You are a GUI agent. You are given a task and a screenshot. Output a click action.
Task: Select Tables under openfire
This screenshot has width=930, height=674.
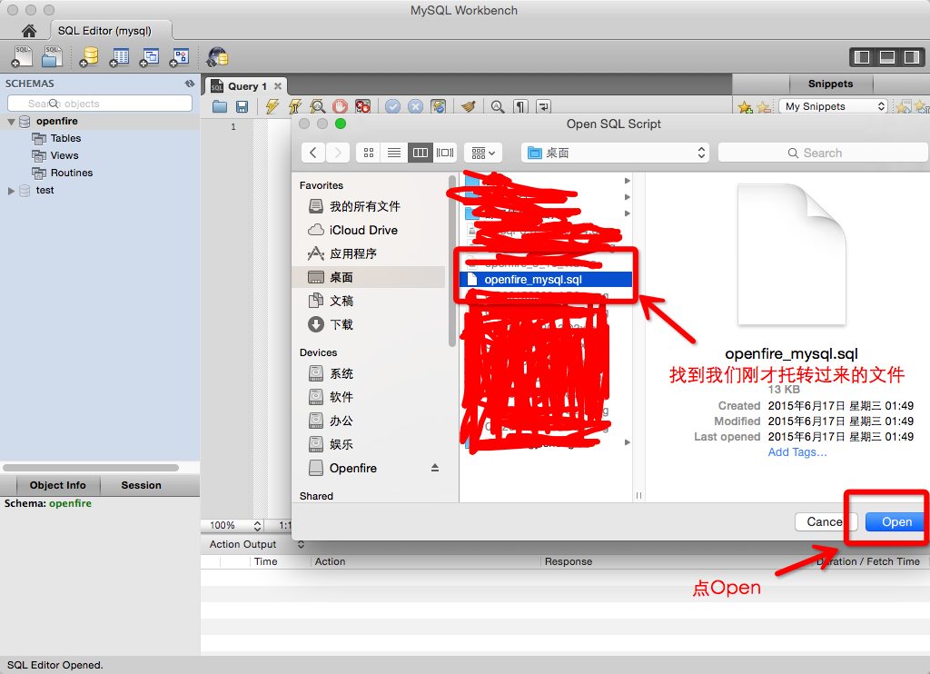(65, 138)
